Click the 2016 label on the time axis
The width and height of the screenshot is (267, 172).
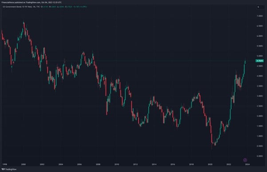pyautogui.click(x=173, y=164)
